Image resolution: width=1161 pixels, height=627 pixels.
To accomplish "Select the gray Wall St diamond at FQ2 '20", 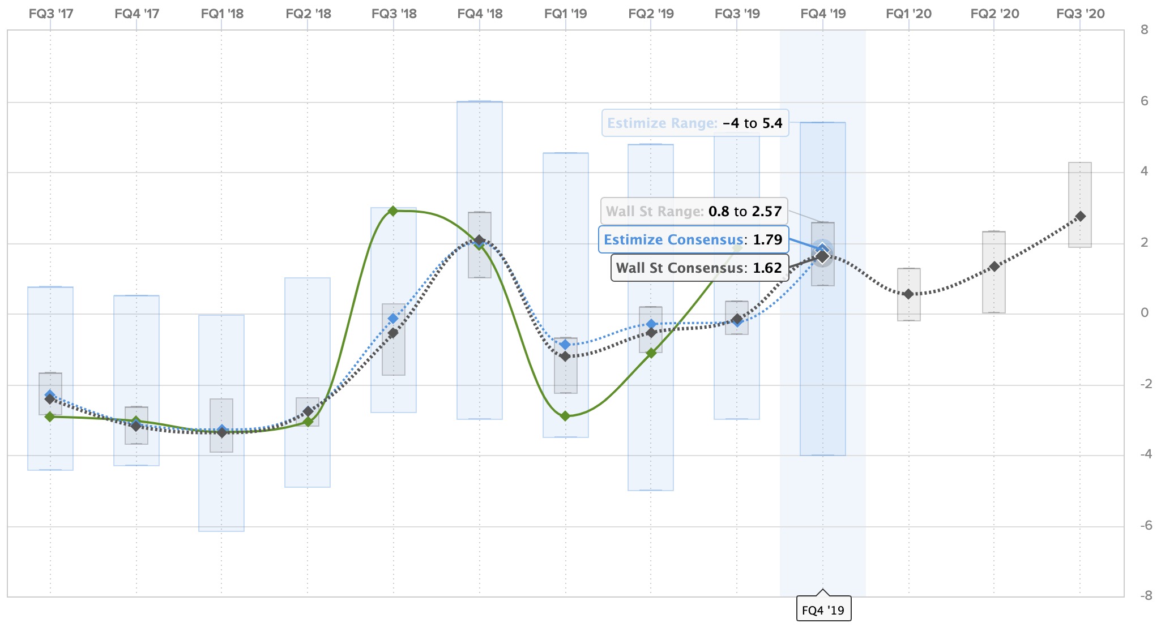I will (x=994, y=267).
